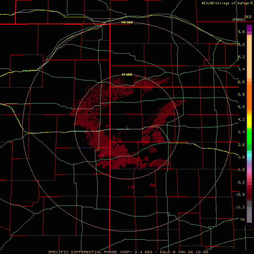The width and height of the screenshot is (254, 254).
Task: Click the 8.2 legend value
Action: pos(241,57)
